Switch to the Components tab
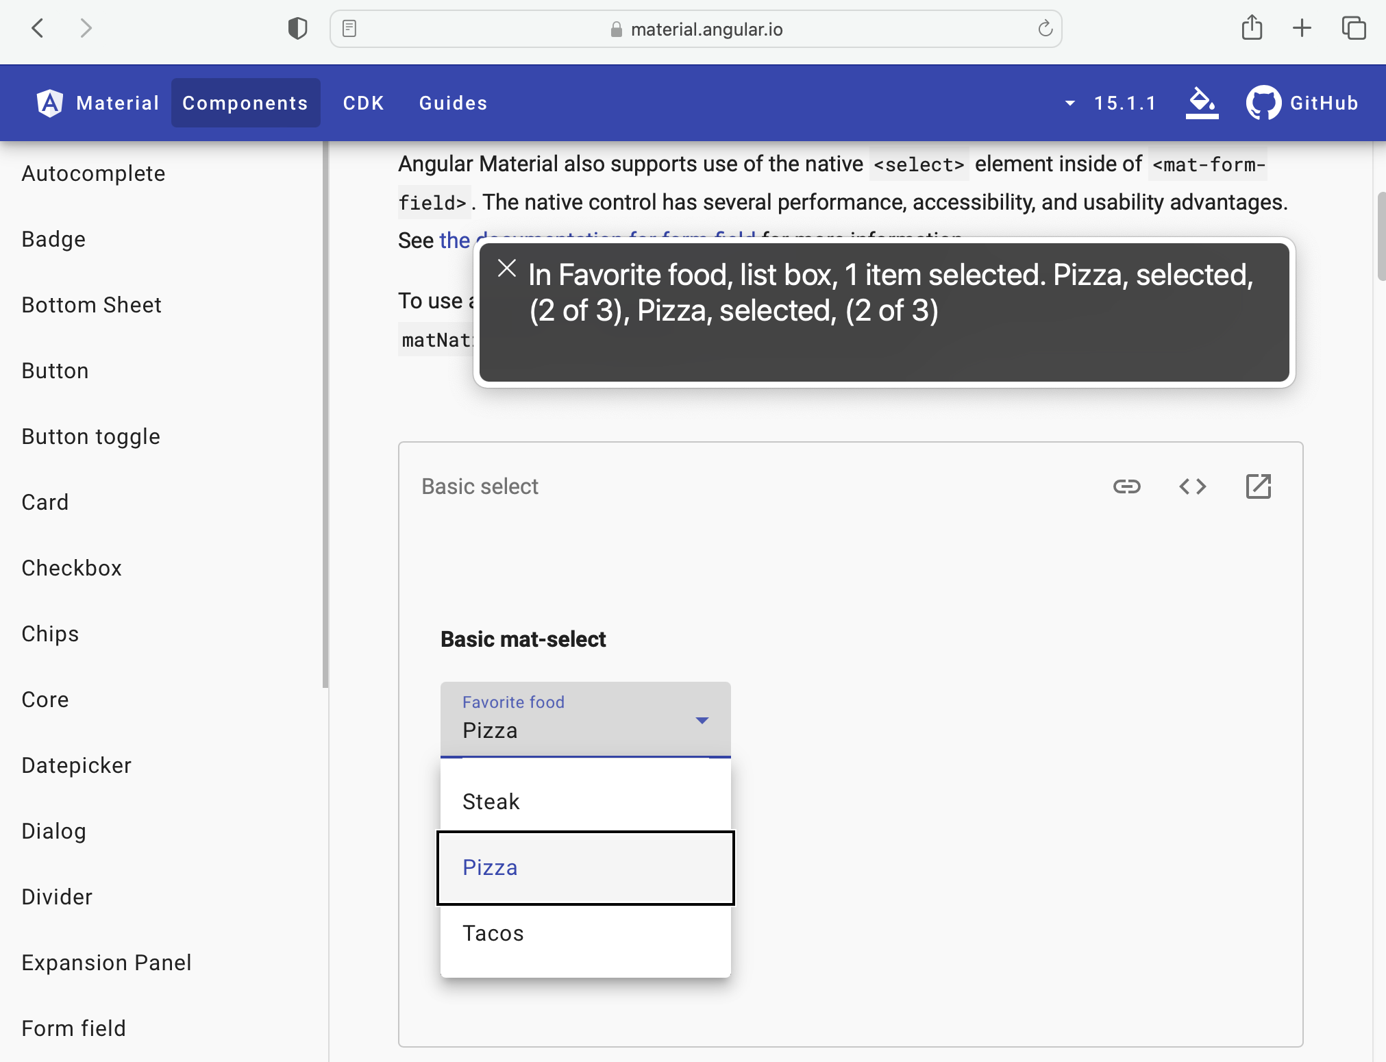Viewport: 1386px width, 1062px height. pos(245,103)
